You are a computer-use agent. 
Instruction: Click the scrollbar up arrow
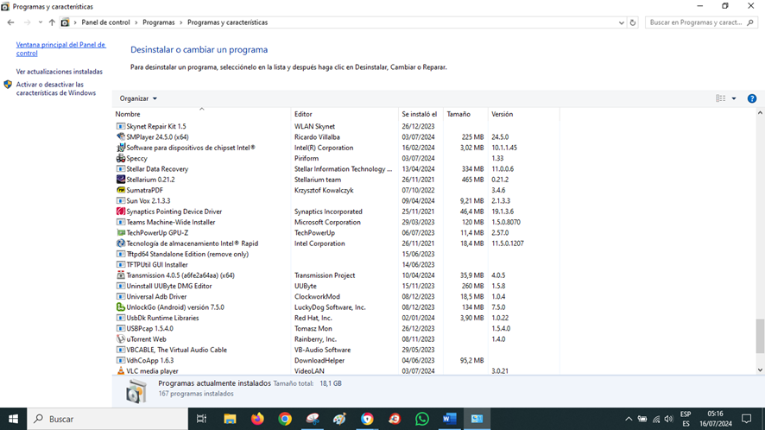[x=760, y=113]
